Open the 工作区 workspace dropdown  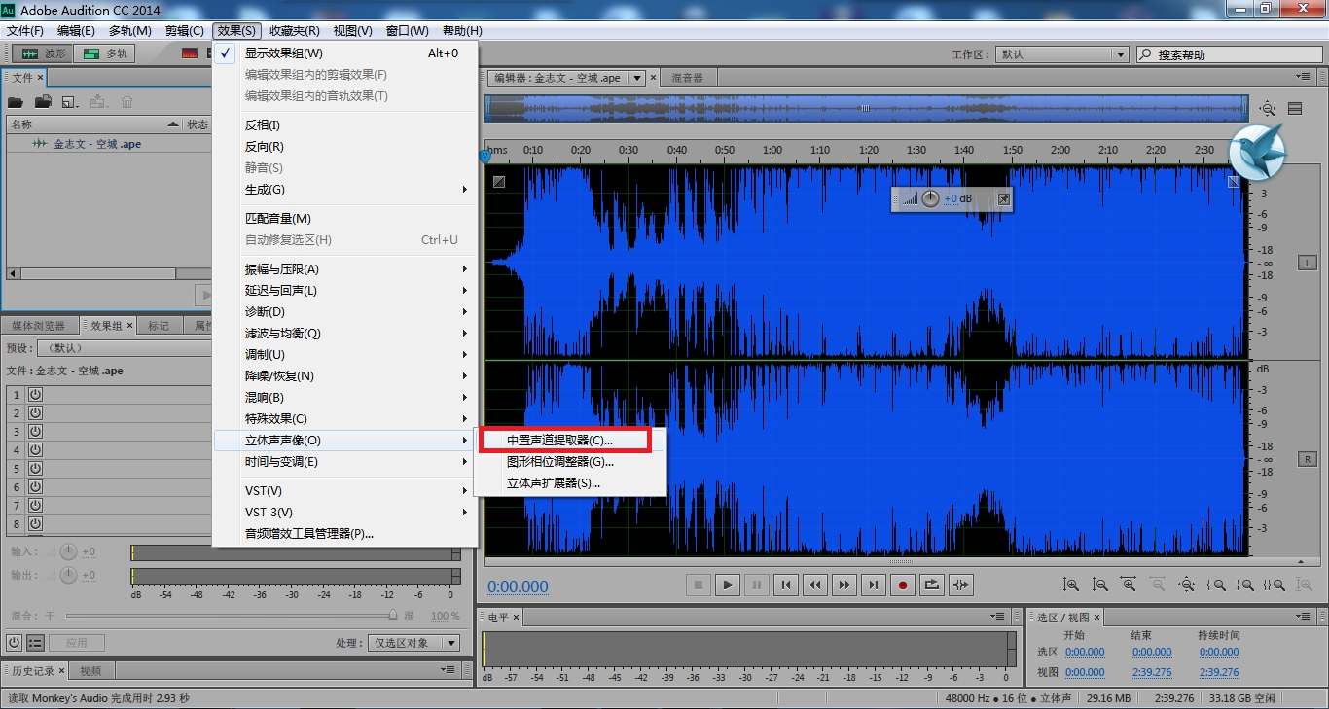(x=1062, y=54)
